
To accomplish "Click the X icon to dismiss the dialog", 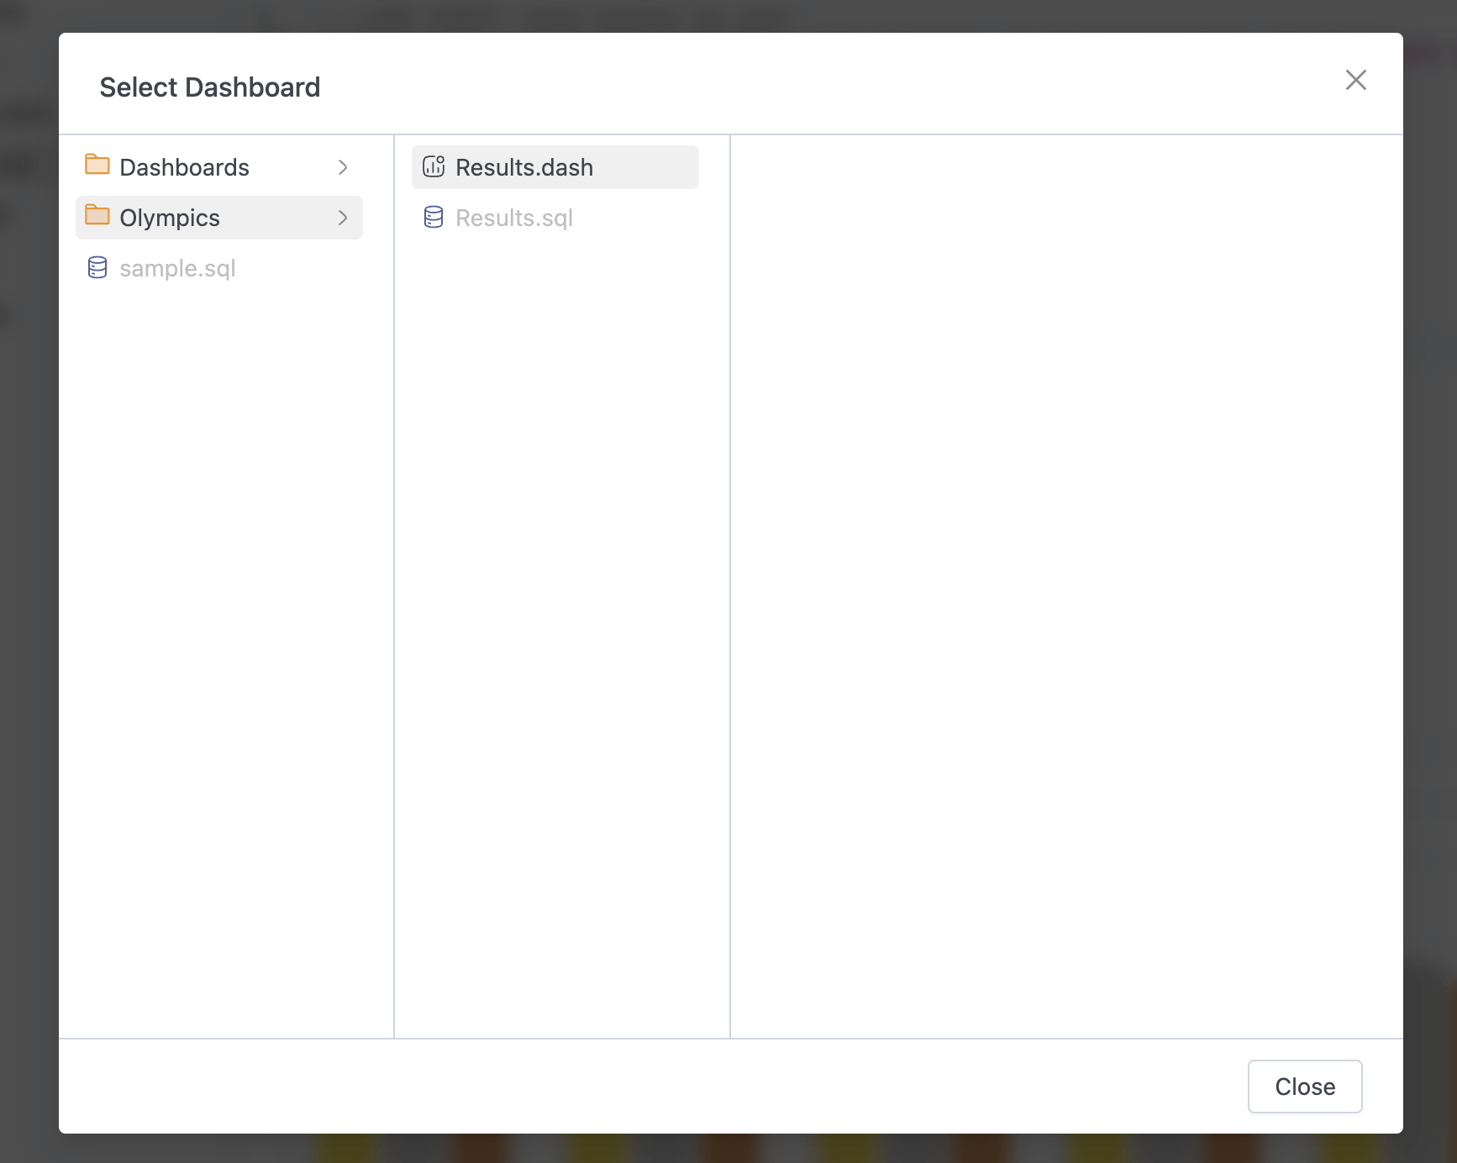I will [x=1356, y=80].
